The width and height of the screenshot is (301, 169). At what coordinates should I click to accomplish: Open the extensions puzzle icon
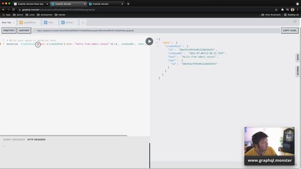(x=282, y=9)
